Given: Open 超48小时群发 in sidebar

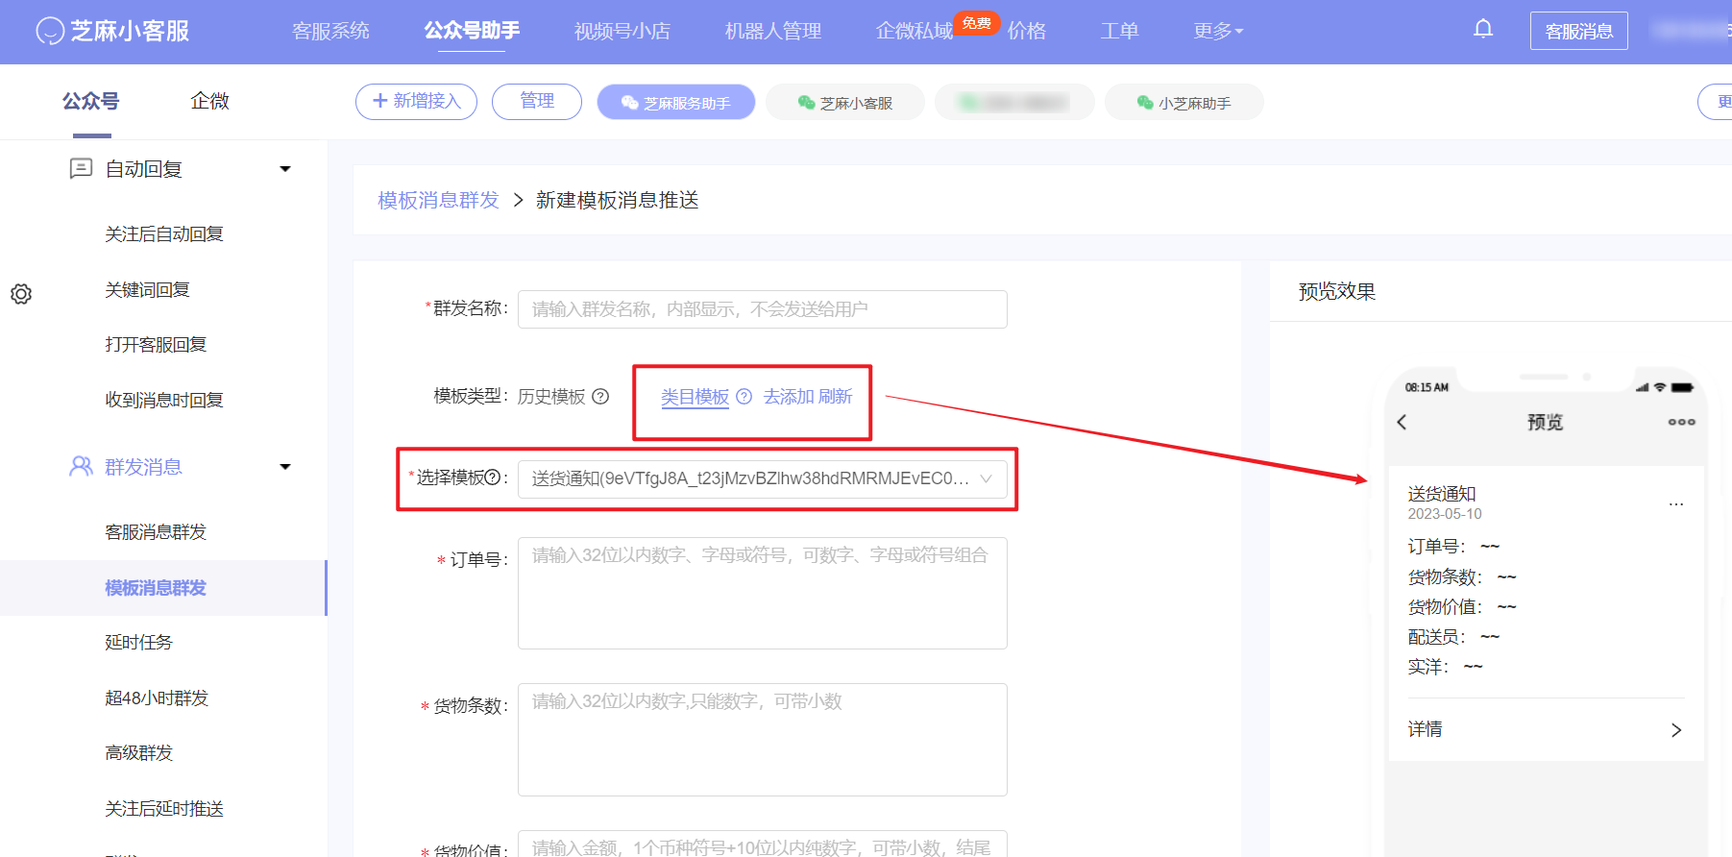Looking at the screenshot, I should tap(157, 698).
